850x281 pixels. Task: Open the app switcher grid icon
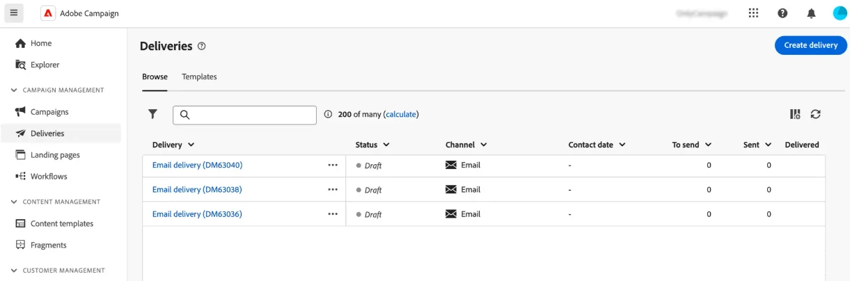click(x=753, y=13)
